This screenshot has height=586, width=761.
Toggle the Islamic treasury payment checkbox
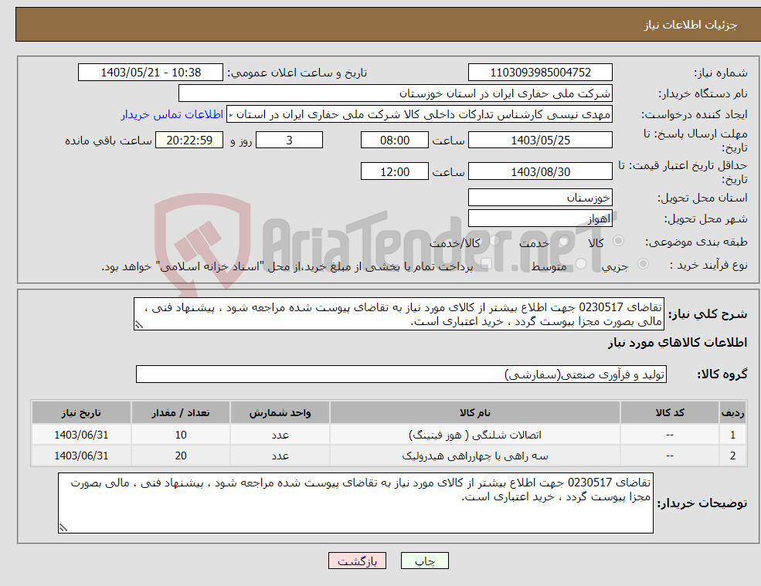pos(487,264)
